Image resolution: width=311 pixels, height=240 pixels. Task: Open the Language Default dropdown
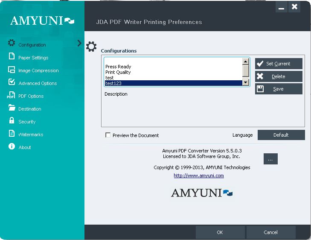coord(281,135)
